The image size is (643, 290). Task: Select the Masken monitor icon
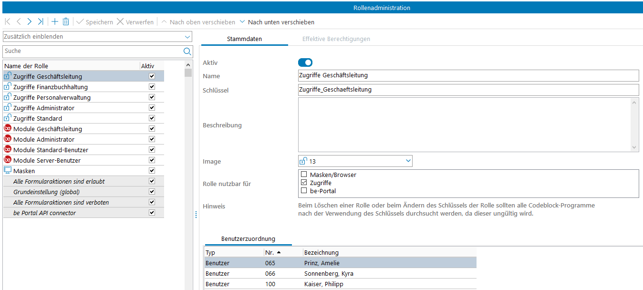[x=8, y=171]
